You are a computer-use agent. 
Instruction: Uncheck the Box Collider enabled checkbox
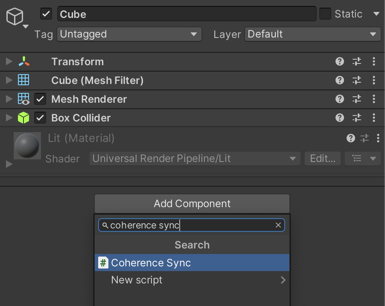[x=40, y=118]
